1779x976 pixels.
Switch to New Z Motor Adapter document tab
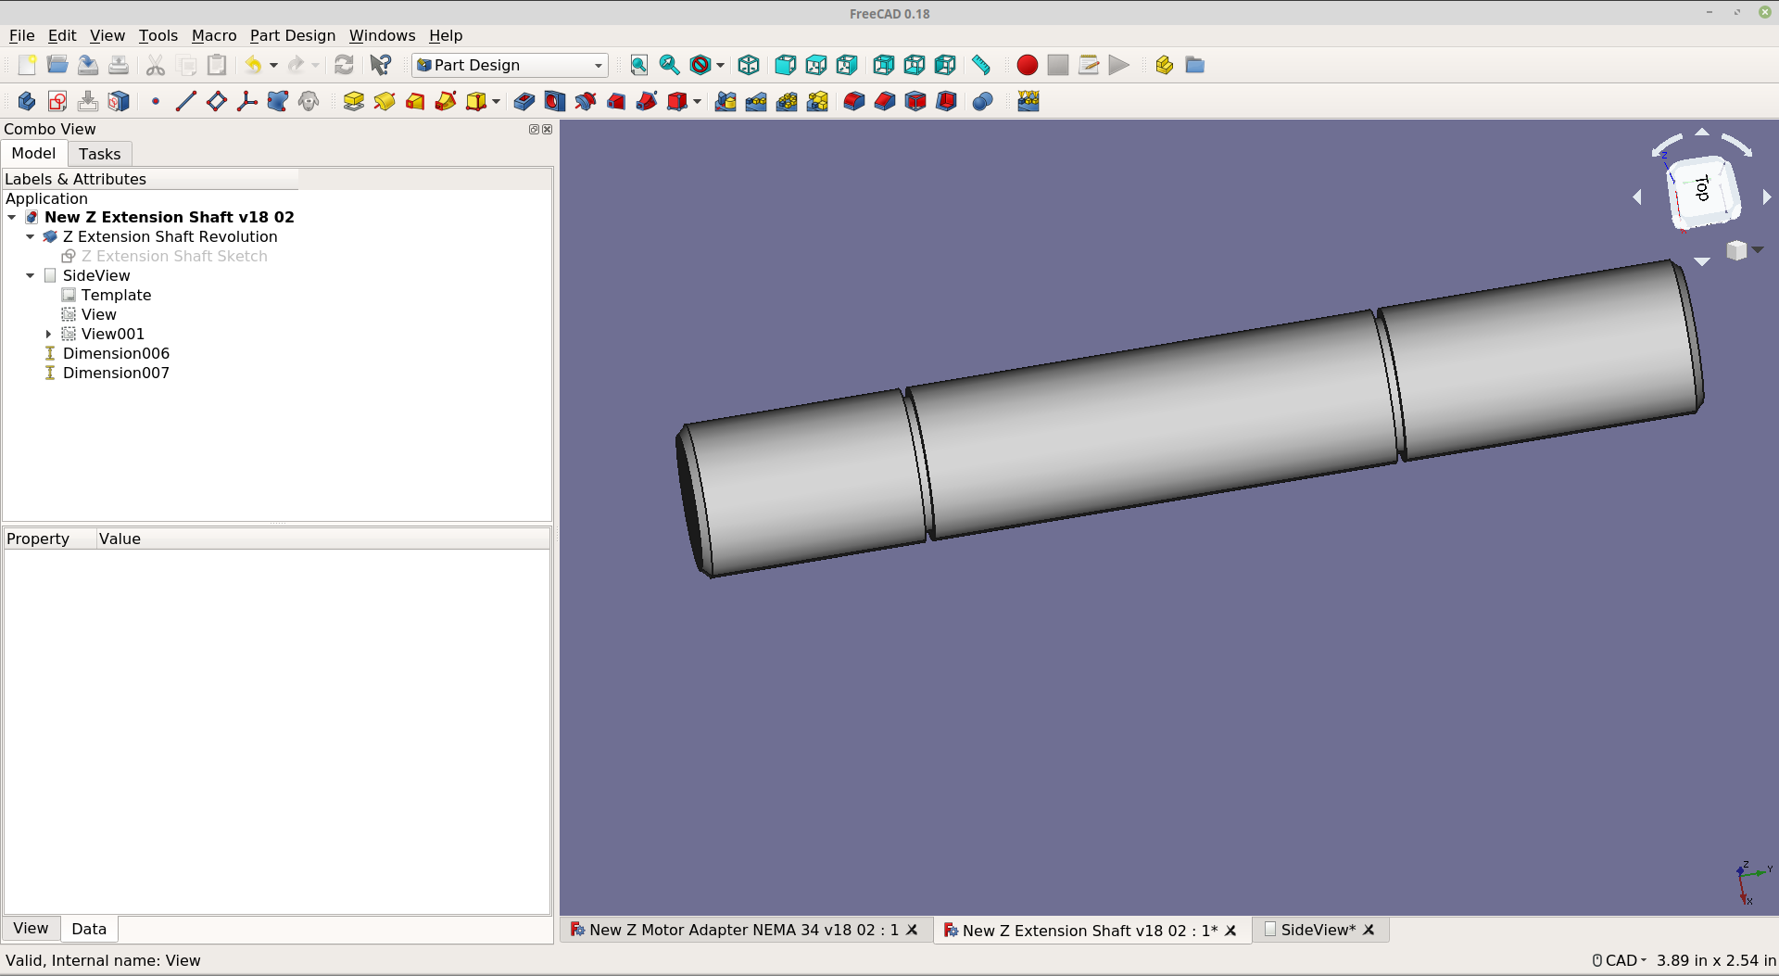click(x=744, y=930)
